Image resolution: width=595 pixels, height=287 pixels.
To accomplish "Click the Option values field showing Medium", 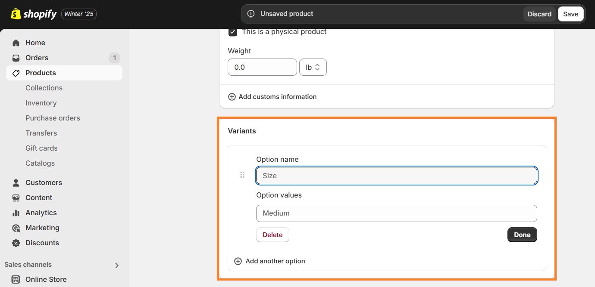I will click(396, 213).
